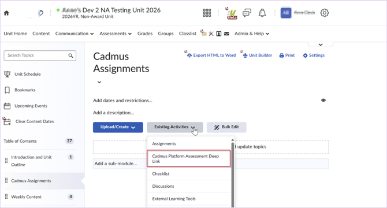Click drag handle beside Weekly Content module
The height and width of the screenshot is (208, 387).
coord(6,196)
